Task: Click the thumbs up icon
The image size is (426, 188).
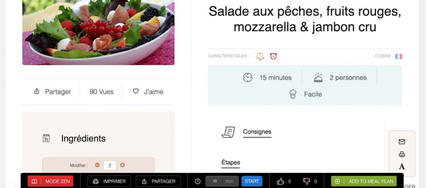Action: click(280, 181)
